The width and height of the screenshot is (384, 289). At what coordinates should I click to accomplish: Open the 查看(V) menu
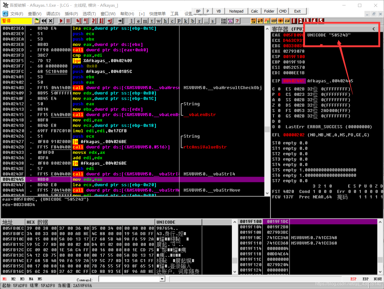click(x=35, y=13)
